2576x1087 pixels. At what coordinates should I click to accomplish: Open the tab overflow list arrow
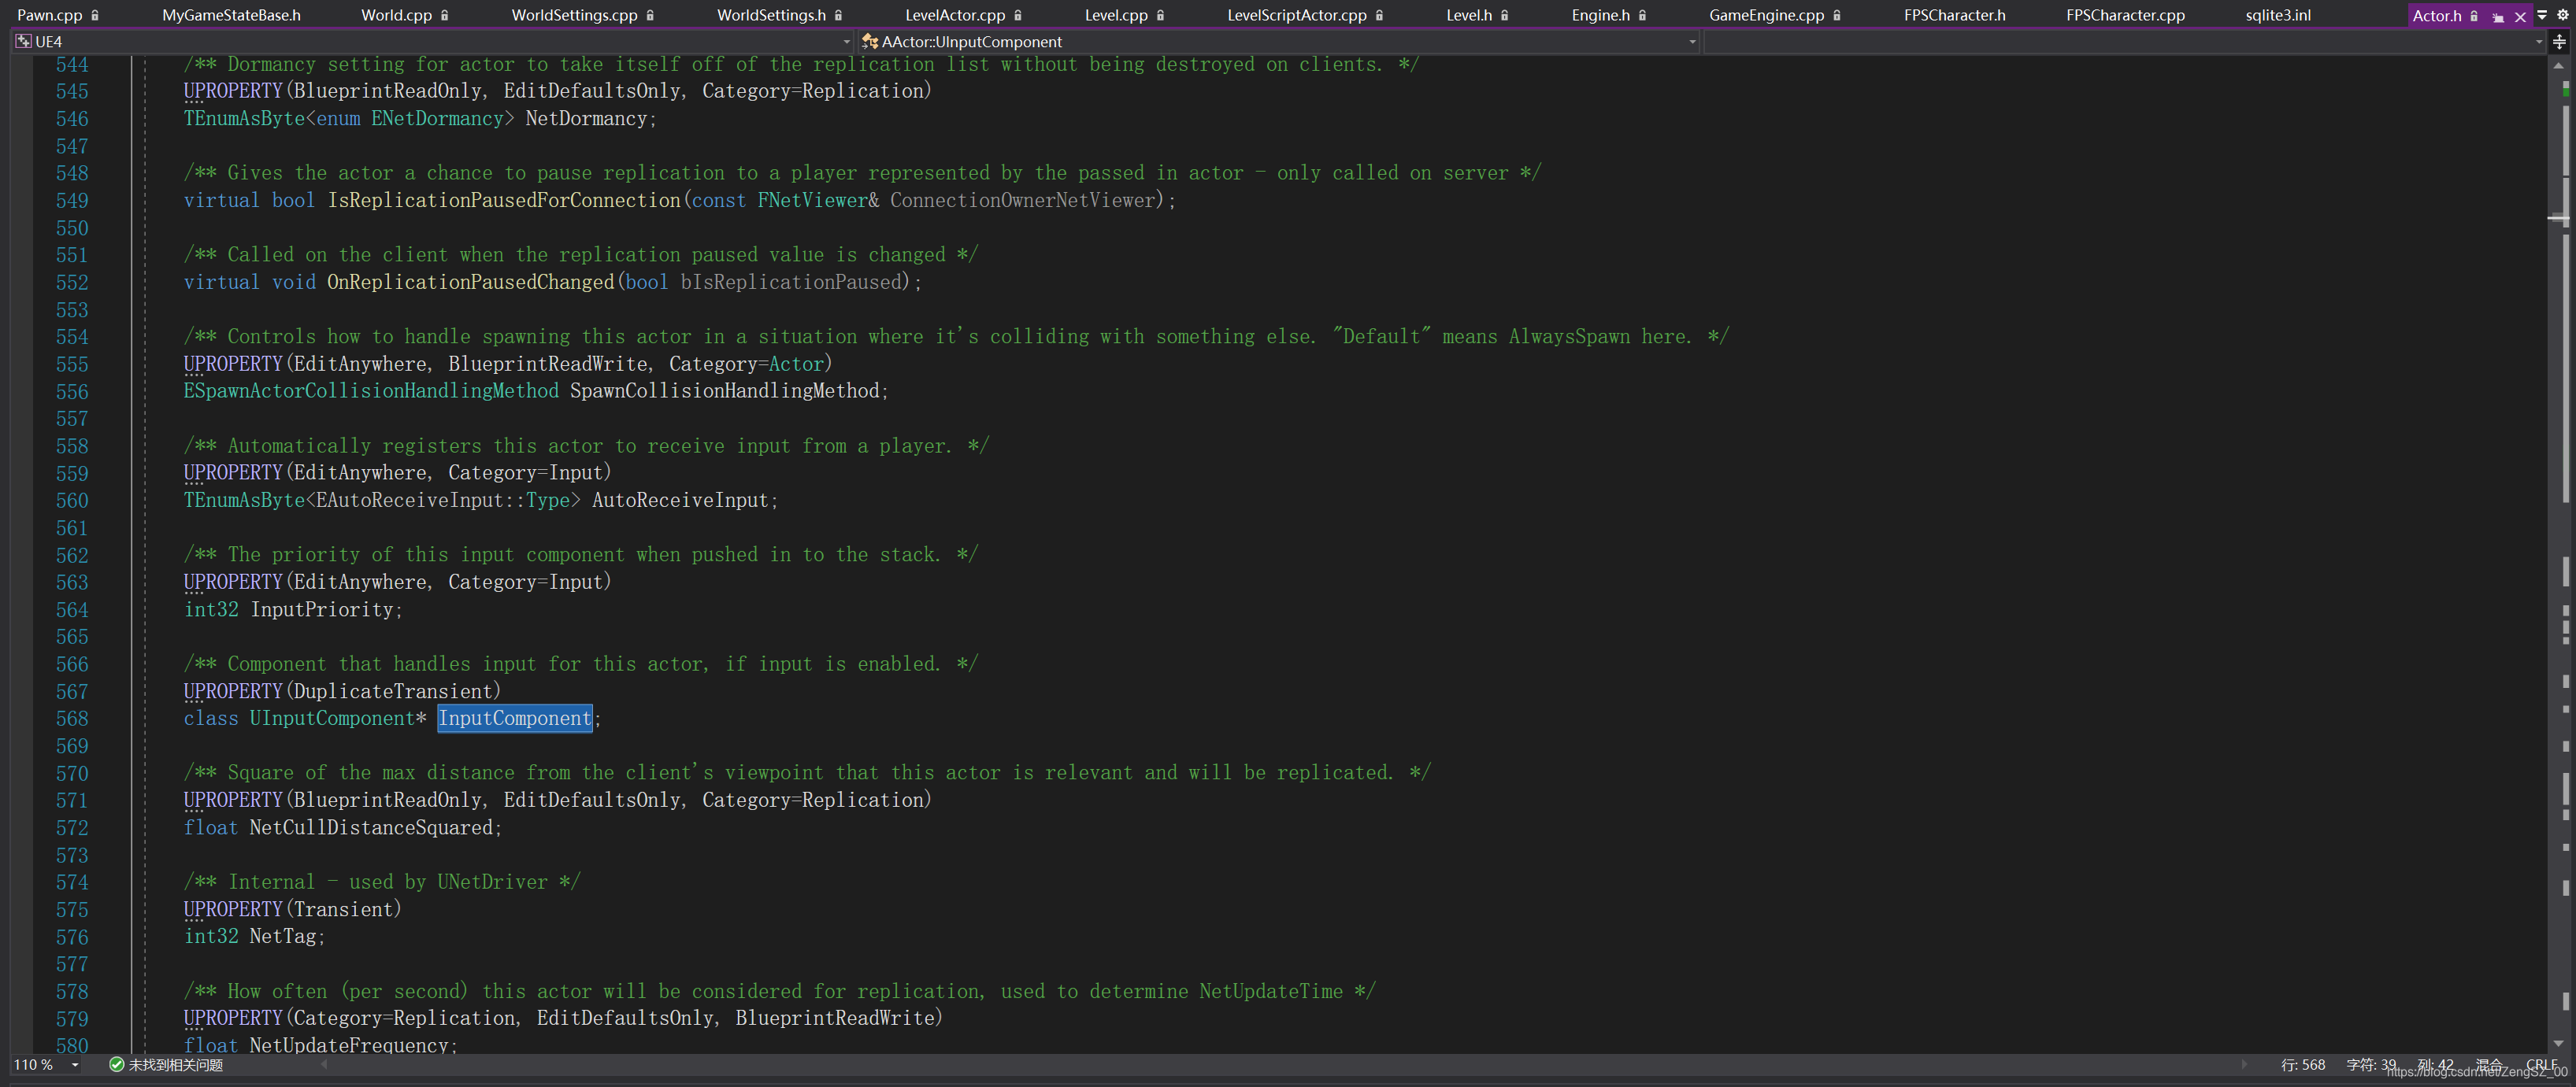click(x=2542, y=15)
